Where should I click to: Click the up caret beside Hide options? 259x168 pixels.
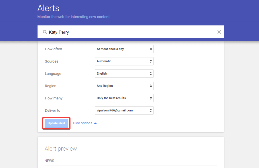[95, 123]
